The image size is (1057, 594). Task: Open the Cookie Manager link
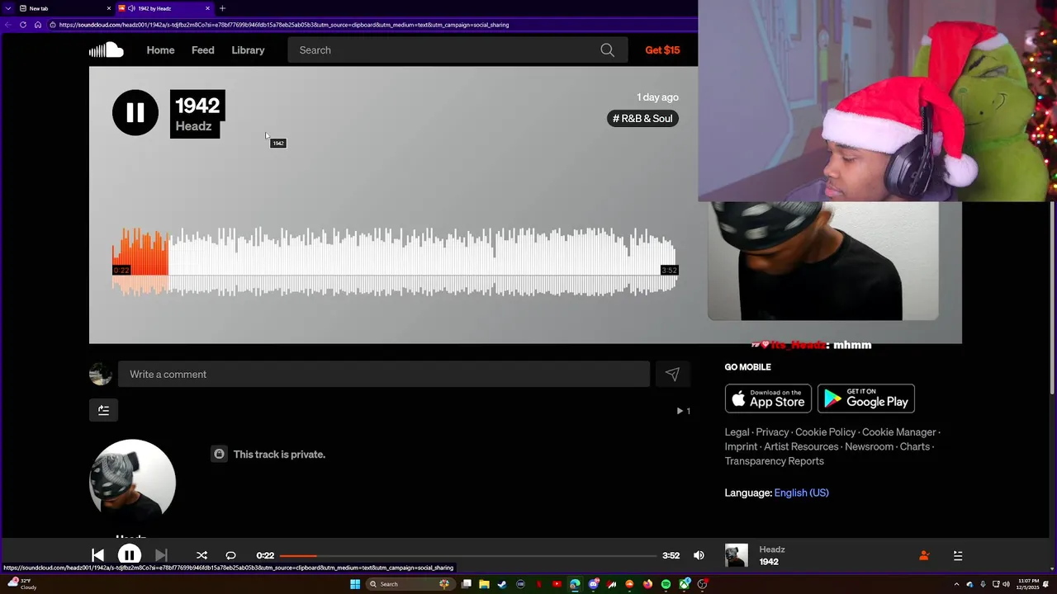(x=899, y=432)
